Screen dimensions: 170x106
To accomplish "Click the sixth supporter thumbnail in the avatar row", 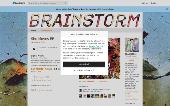I will pos(101,96).
